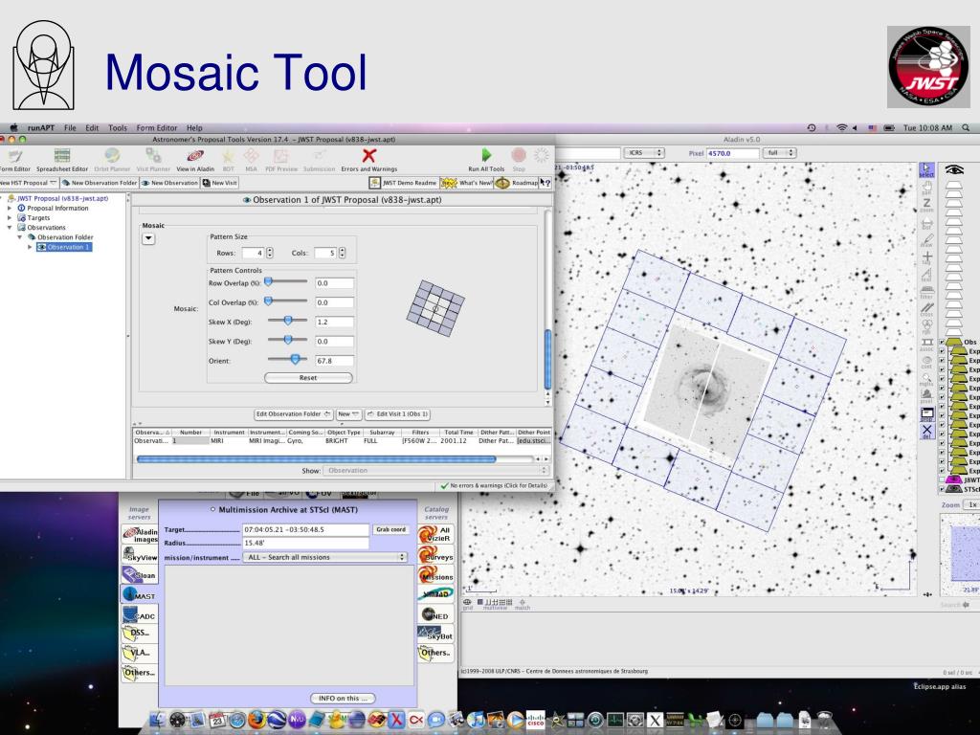Click the Grab coord button

(x=390, y=529)
